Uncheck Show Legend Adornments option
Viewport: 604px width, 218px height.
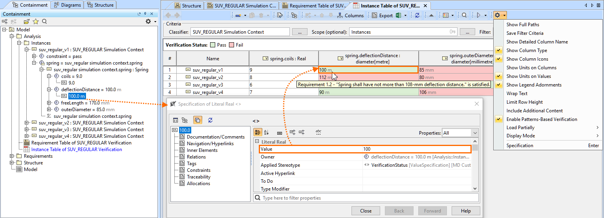(x=534, y=85)
